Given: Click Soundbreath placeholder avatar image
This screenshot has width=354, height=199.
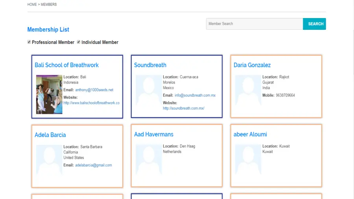Looking at the screenshot, I should coord(148,94).
